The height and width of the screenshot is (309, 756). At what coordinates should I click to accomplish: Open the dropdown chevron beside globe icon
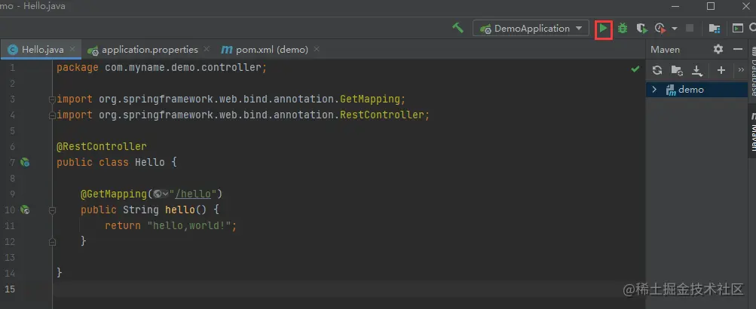click(165, 194)
